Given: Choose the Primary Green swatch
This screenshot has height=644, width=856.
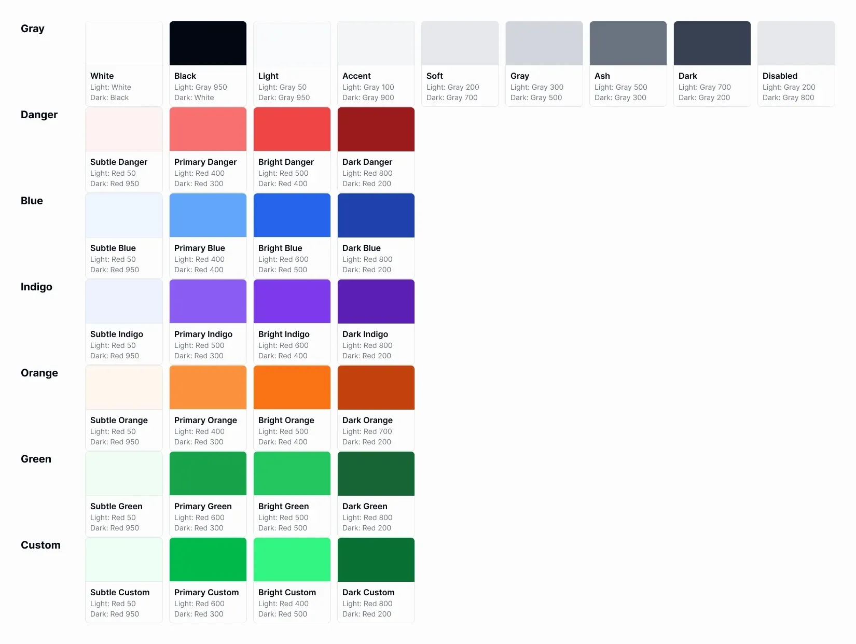Looking at the screenshot, I should pos(208,473).
